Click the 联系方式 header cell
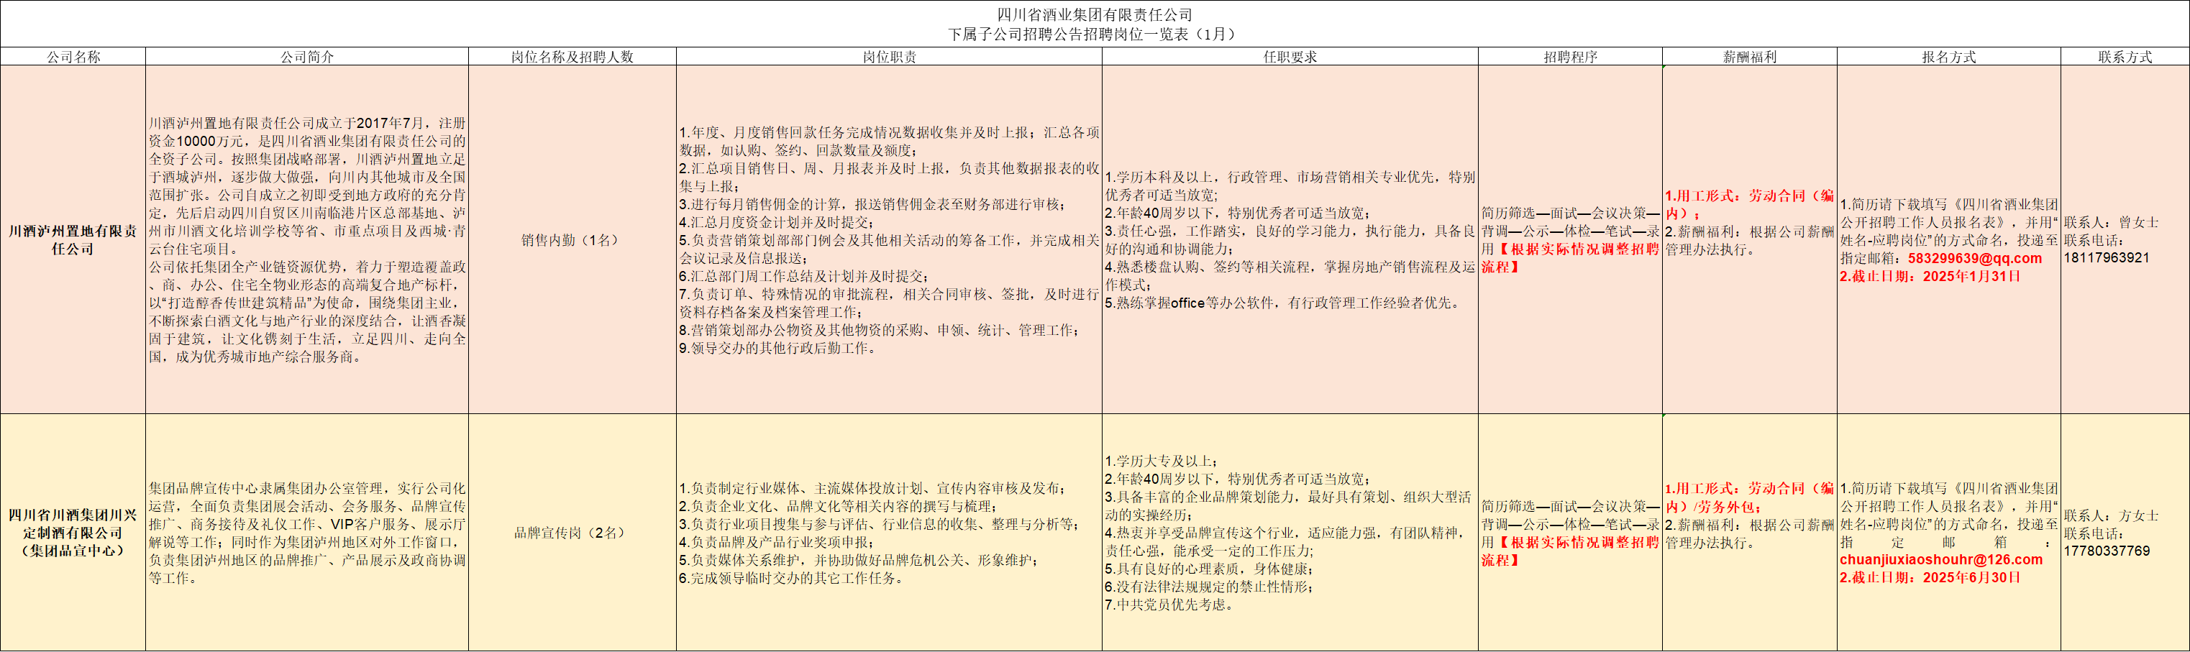This screenshot has width=2190, height=652. click(2125, 56)
